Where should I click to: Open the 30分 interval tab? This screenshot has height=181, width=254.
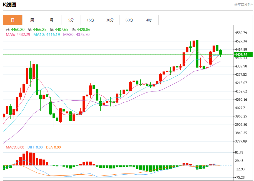(x=110, y=20)
